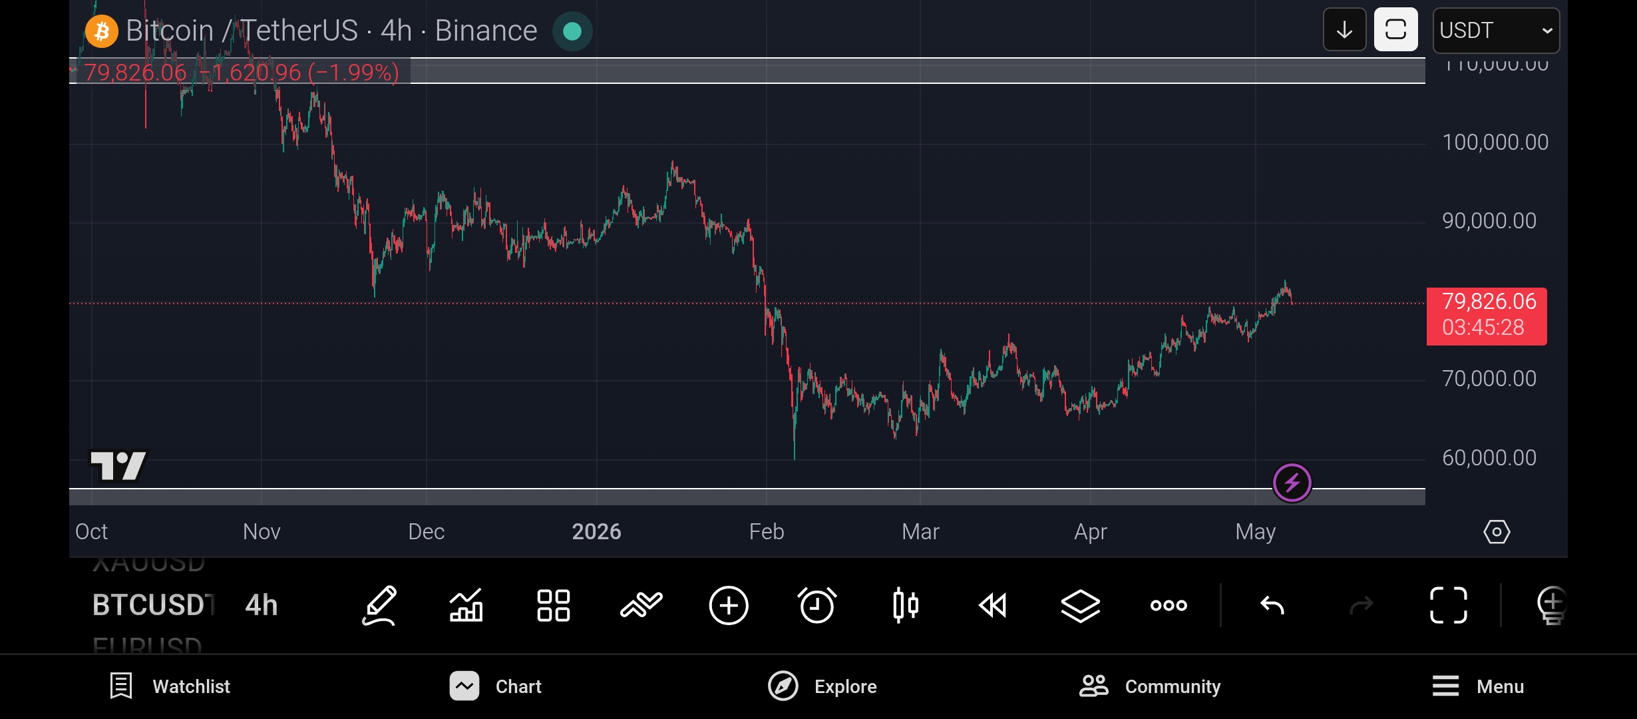
Task: Click the Oct label on time axis
Action: click(x=91, y=532)
